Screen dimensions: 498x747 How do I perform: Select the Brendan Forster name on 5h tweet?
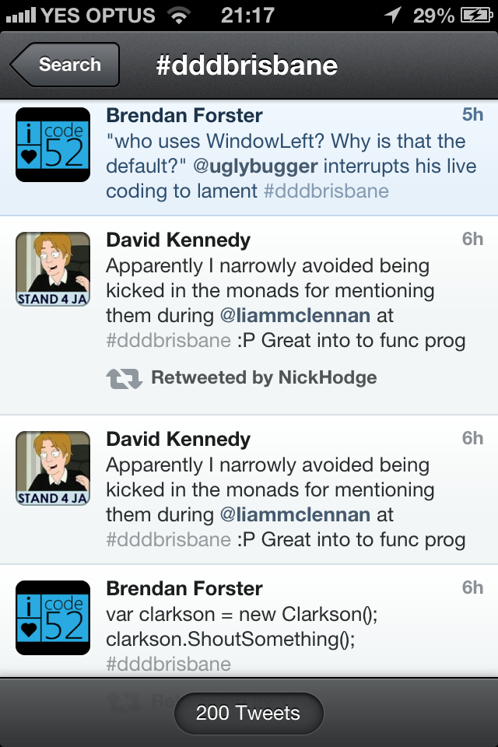pyautogui.click(x=184, y=115)
